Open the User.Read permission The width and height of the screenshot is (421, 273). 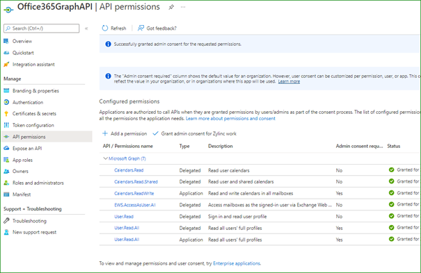(x=124, y=217)
